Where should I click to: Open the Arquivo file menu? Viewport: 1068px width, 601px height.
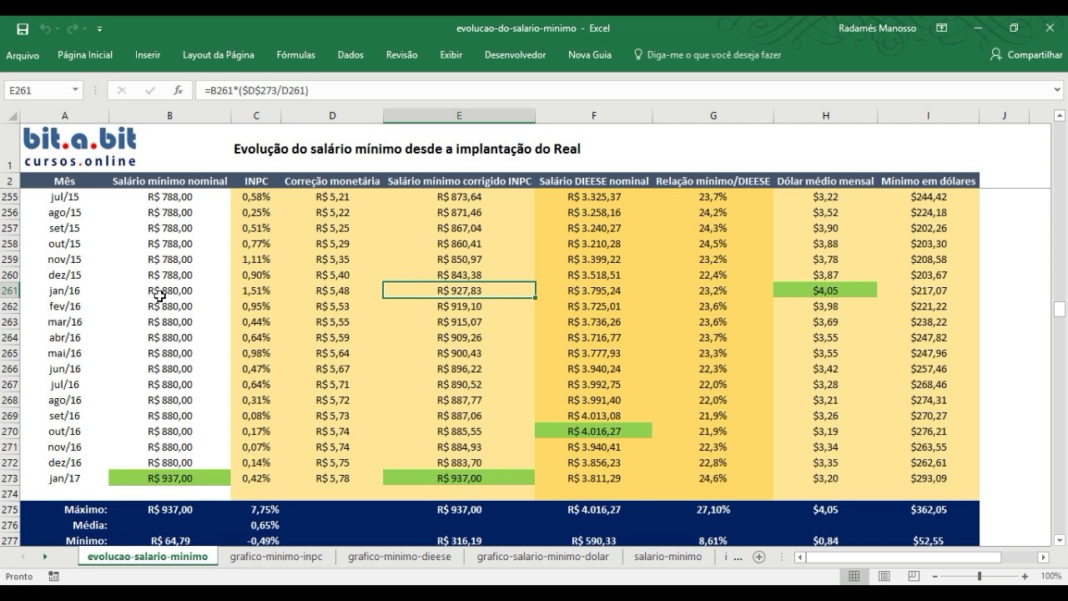coord(23,55)
